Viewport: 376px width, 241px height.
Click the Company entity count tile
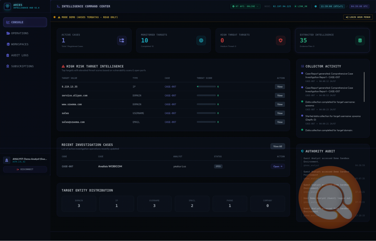268,204
